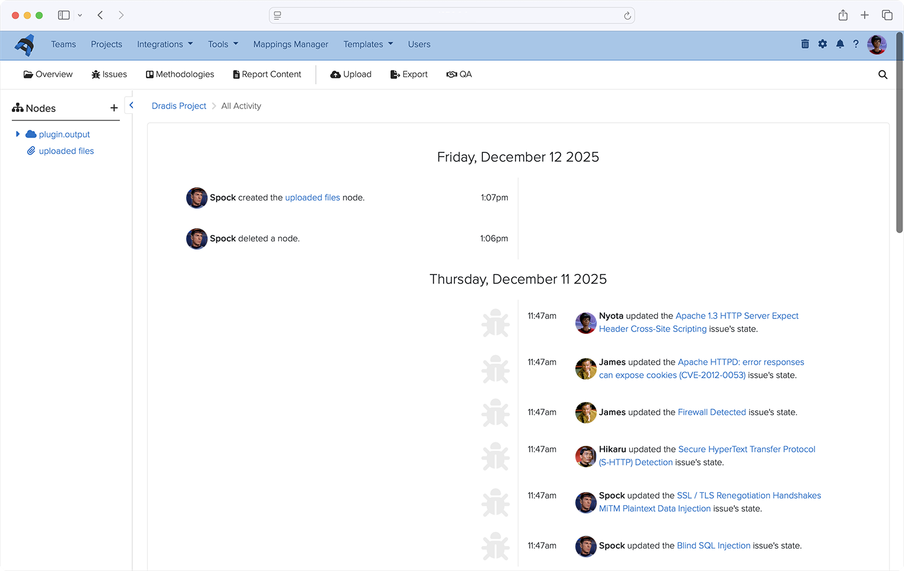Open Firewall Detected issue link
The height and width of the screenshot is (571, 904).
712,412
